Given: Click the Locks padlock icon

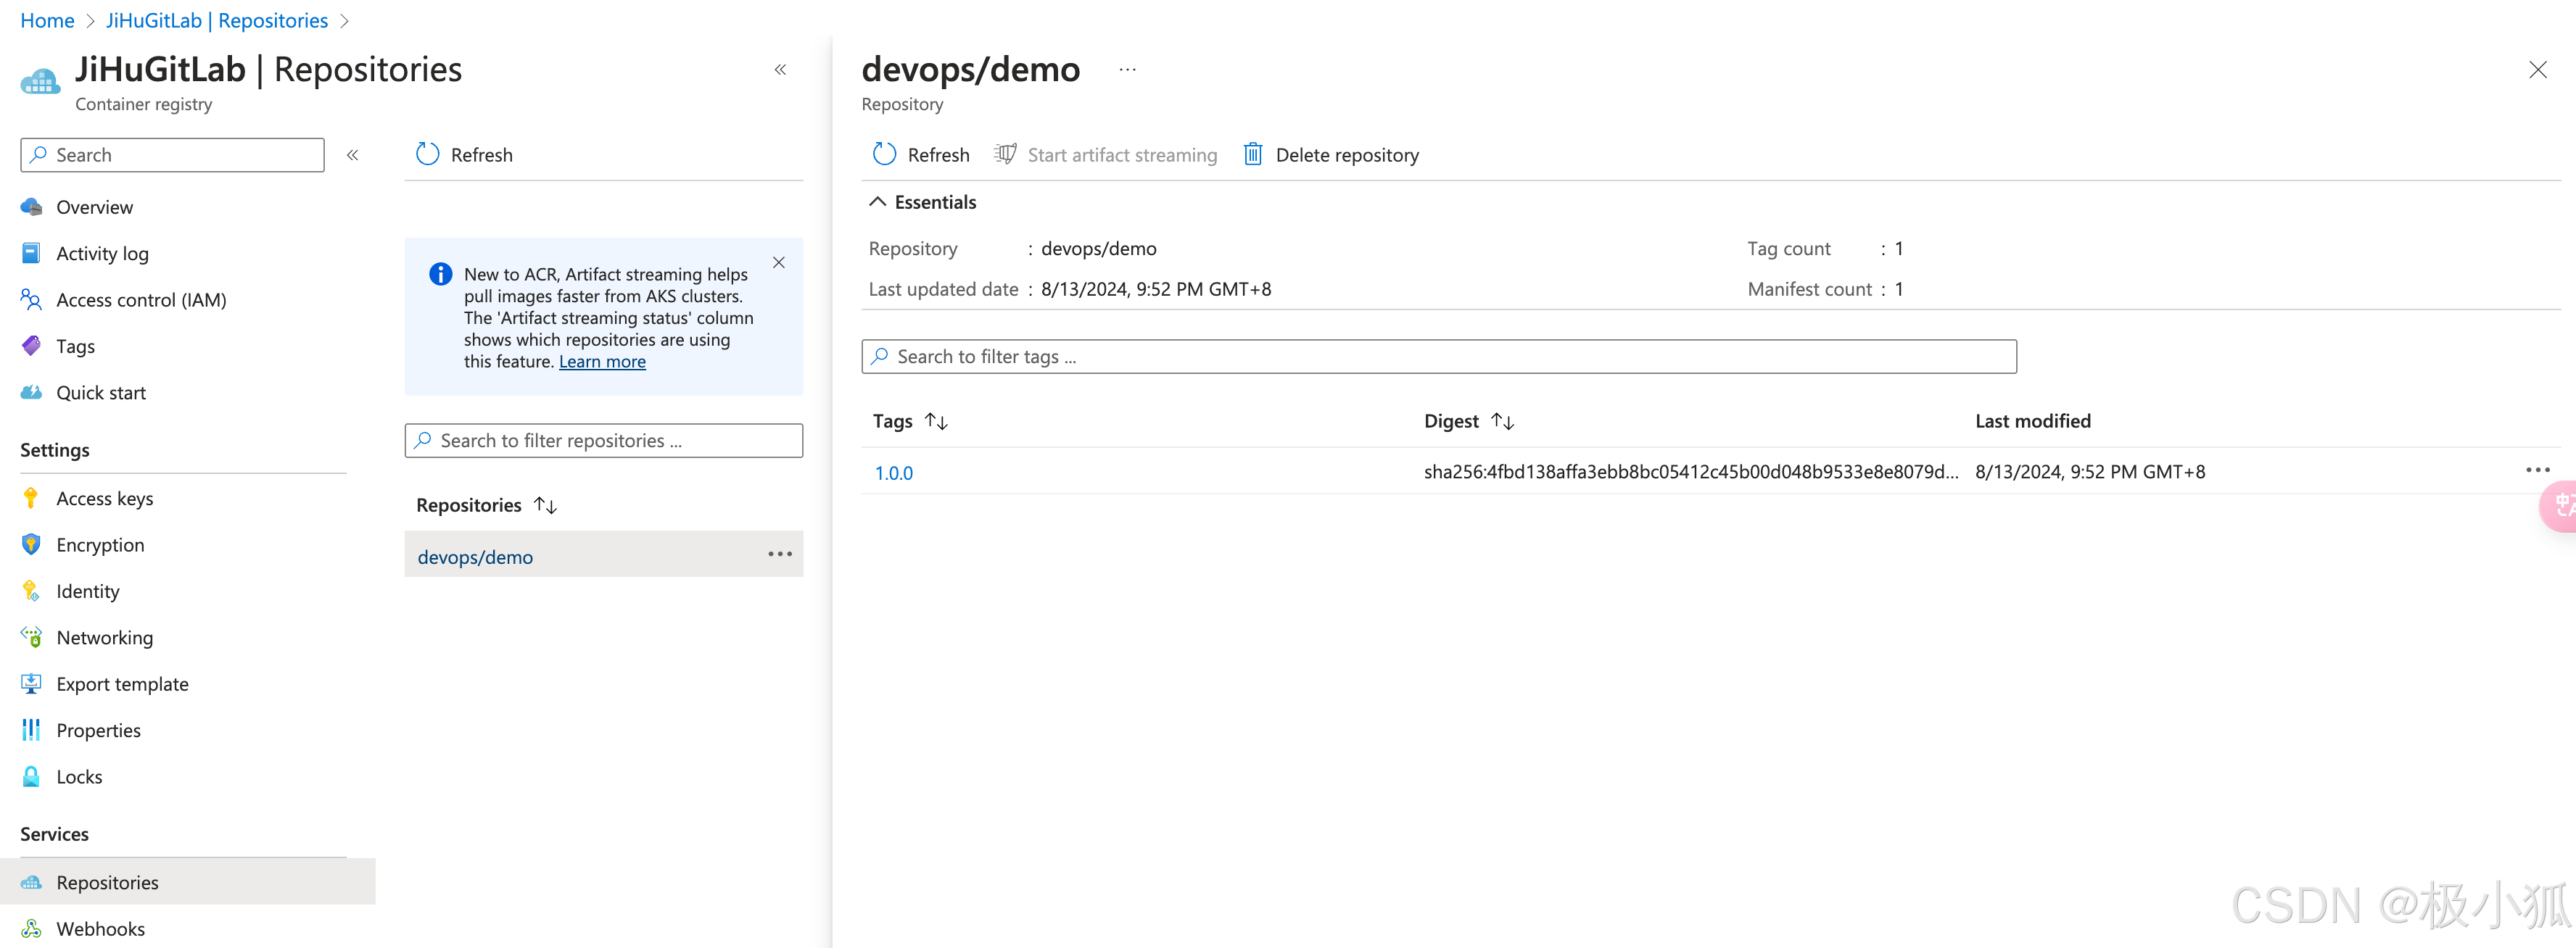Looking at the screenshot, I should tap(31, 776).
